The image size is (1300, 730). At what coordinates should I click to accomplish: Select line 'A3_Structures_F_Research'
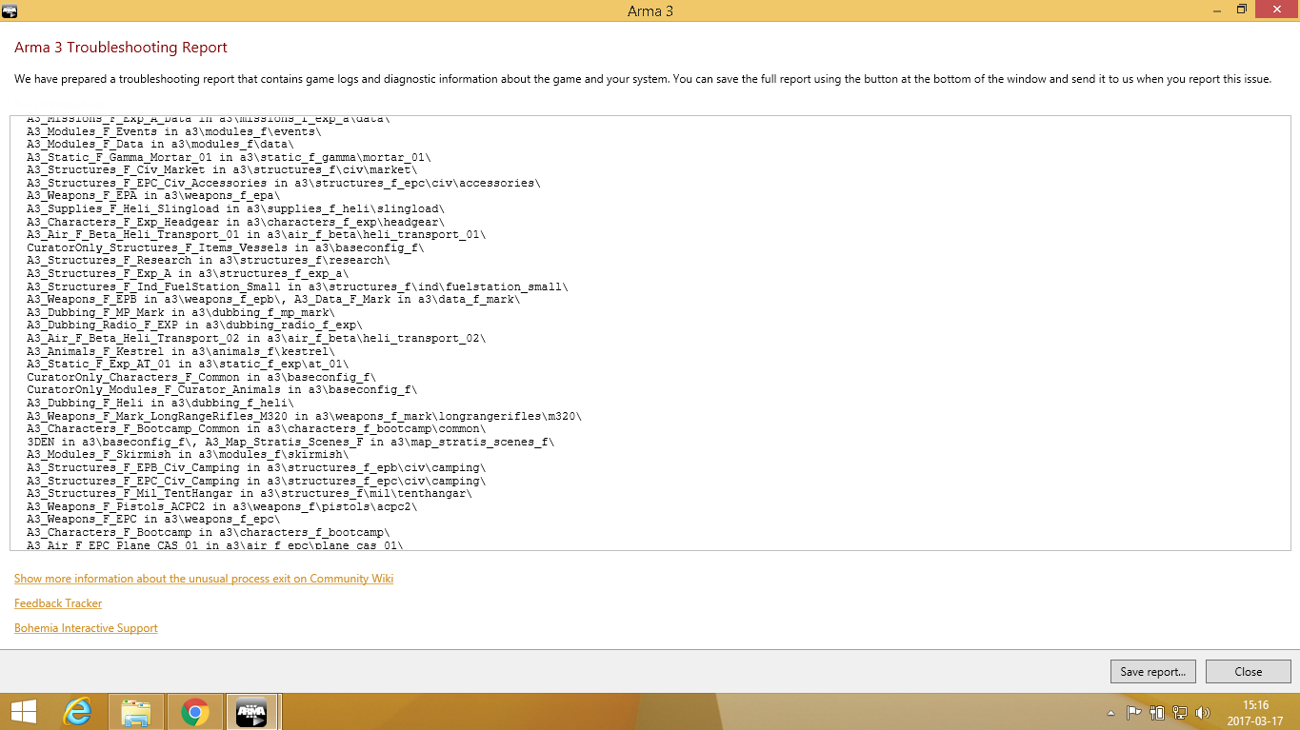coord(209,261)
